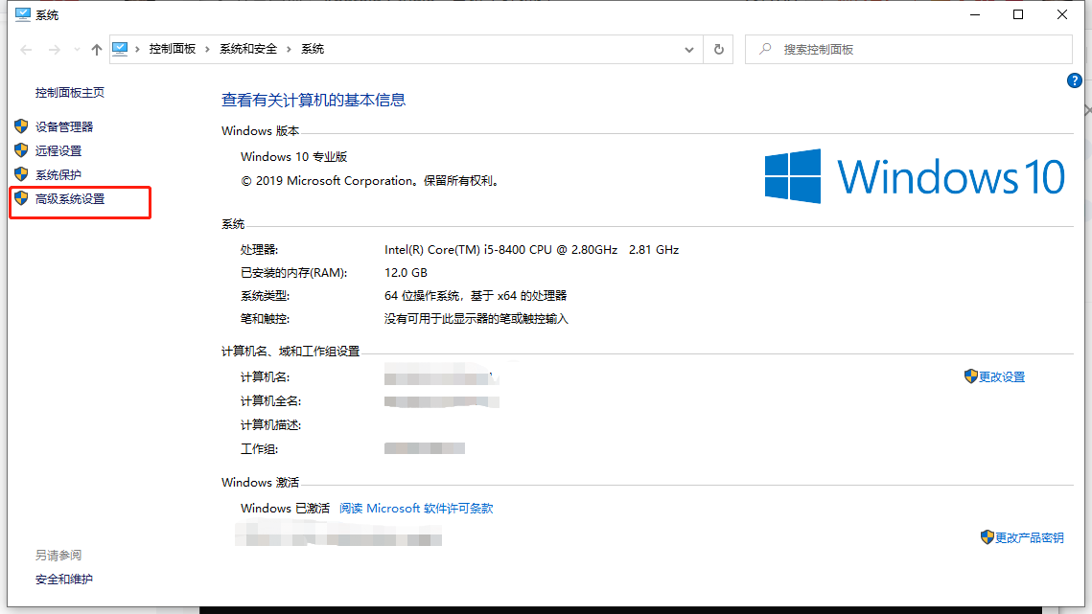Select the Windows 已激活 status text
Screen dimensions: 1092x614
(285, 509)
